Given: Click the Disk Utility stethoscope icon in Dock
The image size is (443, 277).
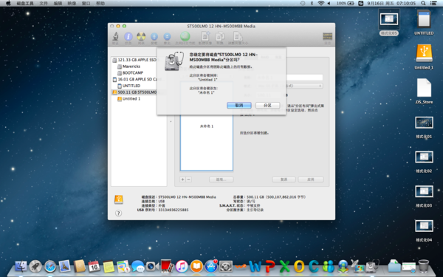Looking at the screenshot, I should (x=372, y=266).
